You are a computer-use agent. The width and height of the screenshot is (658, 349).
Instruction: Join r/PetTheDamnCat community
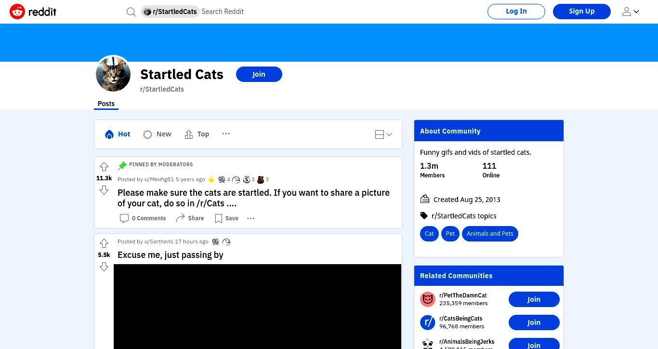coord(534,299)
